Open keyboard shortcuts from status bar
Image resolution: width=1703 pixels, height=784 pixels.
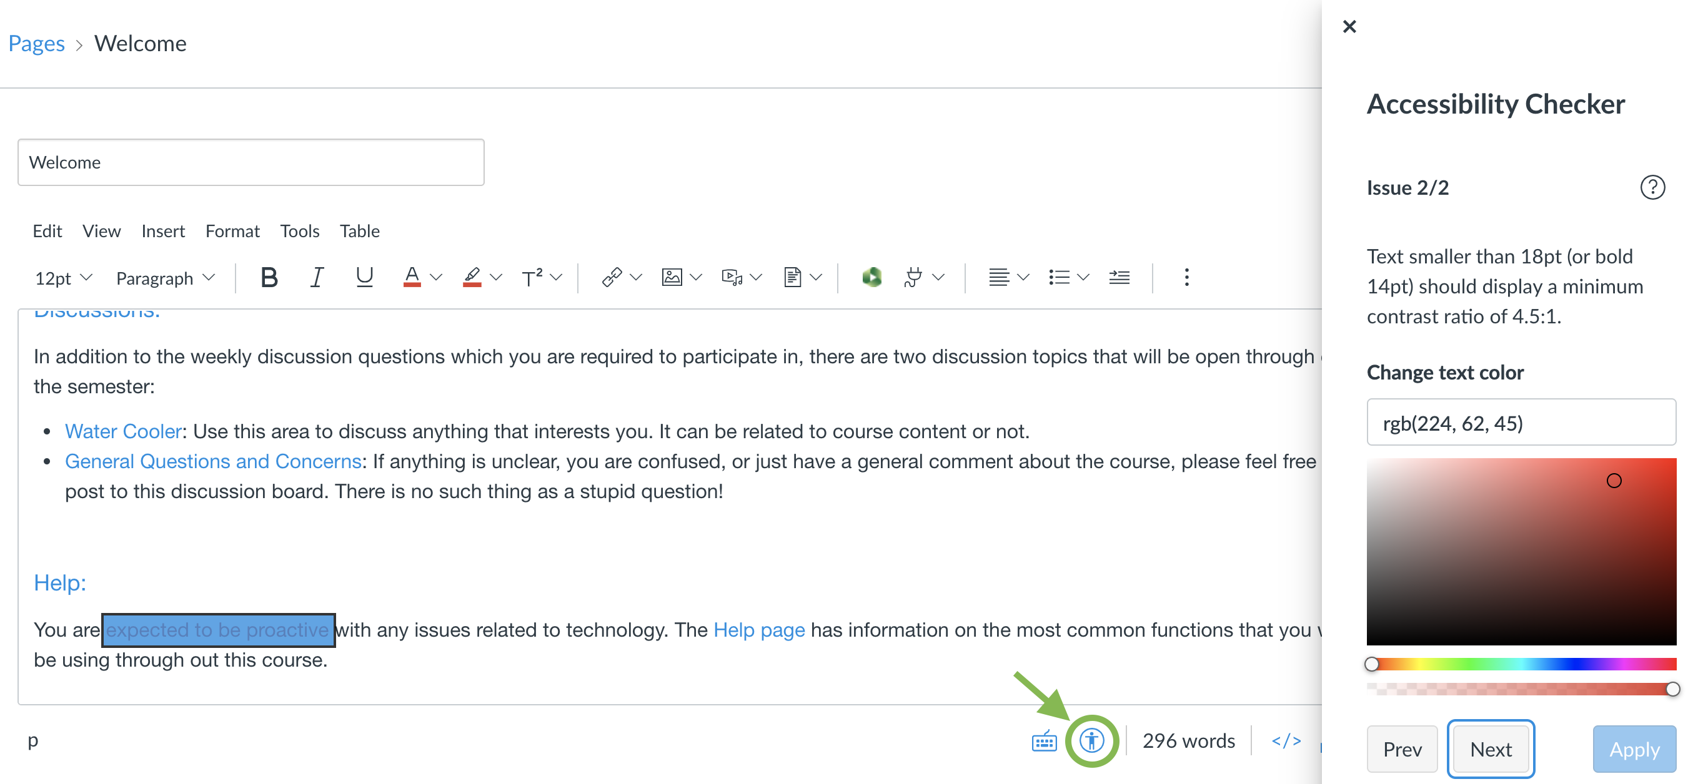(x=1045, y=741)
